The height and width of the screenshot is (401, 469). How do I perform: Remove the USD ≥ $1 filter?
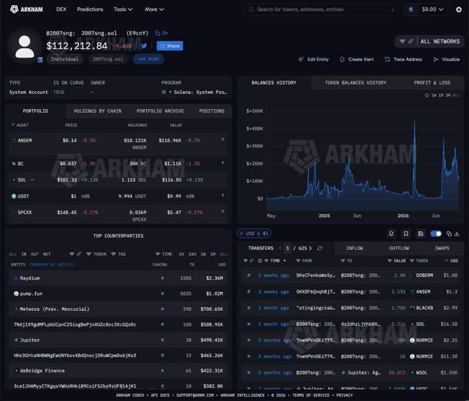[x=241, y=233]
